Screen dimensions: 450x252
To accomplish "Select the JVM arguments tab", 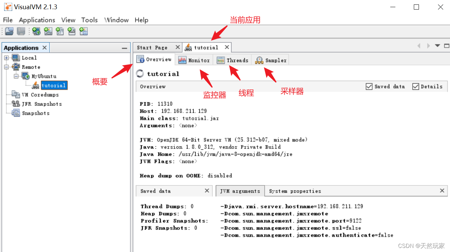I will pos(240,191).
